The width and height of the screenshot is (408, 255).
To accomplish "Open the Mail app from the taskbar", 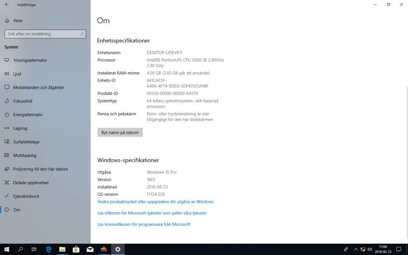I will click(90, 249).
